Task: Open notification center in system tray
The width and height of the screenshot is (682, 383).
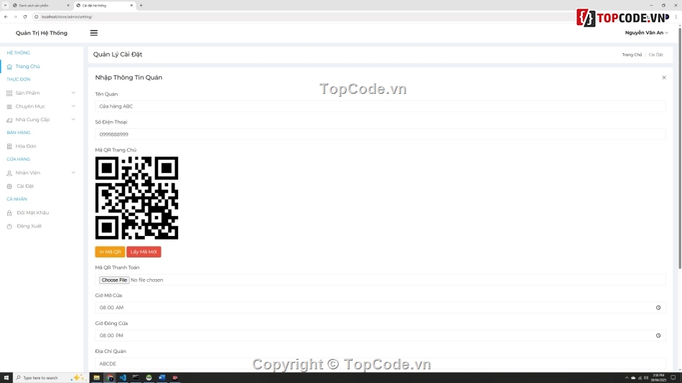Action: [x=673, y=378]
